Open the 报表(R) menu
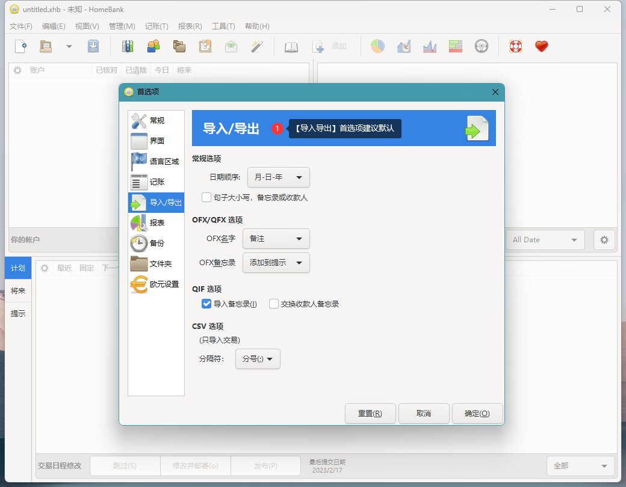The height and width of the screenshot is (487, 626). tap(190, 26)
